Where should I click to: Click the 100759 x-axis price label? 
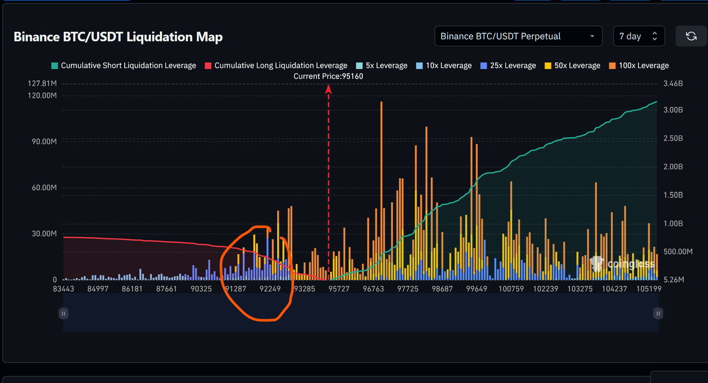coord(511,289)
